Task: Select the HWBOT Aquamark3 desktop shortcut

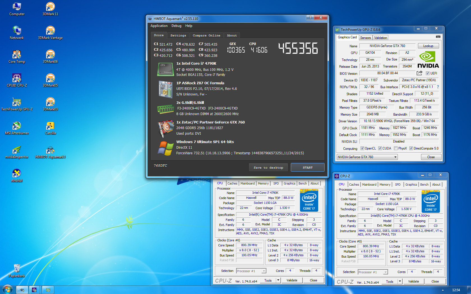Action: point(50,152)
